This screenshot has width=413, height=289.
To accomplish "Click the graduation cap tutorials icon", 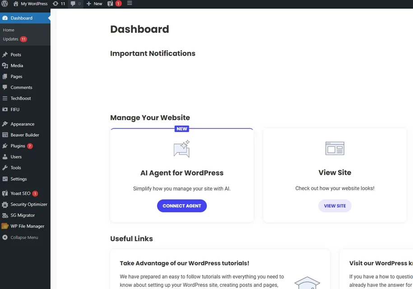I will click(x=307, y=283).
